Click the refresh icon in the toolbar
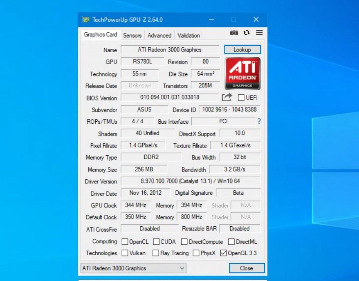 click(247, 33)
